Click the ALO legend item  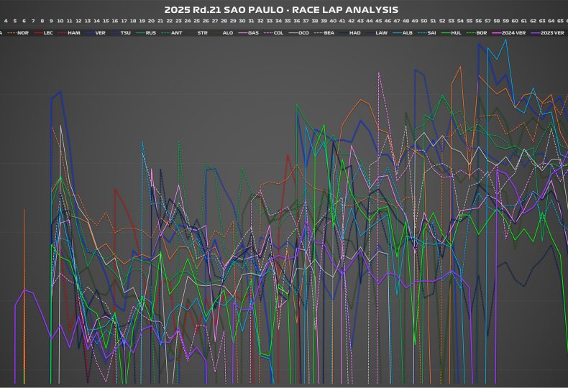click(227, 33)
